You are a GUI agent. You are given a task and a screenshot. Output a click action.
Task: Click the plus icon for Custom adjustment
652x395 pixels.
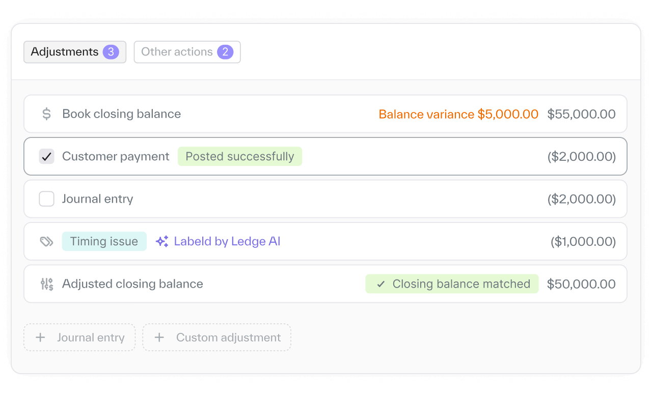tap(159, 337)
